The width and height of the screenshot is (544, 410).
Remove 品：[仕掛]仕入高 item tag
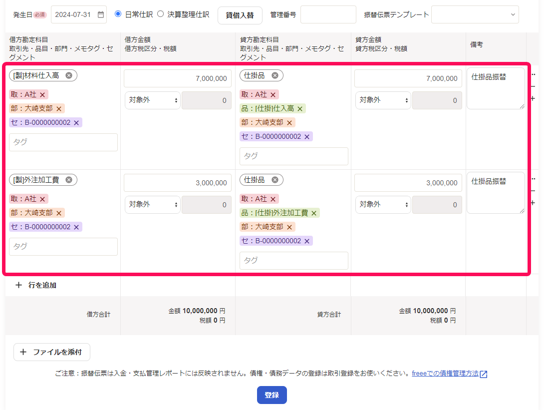tap(300, 109)
